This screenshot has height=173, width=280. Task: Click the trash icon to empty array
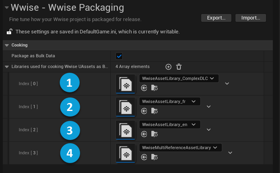pos(179,67)
